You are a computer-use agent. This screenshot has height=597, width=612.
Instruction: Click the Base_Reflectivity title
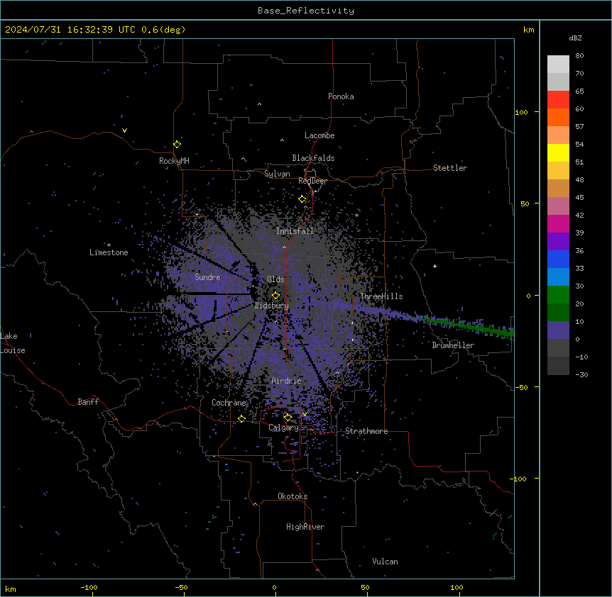[x=306, y=11]
